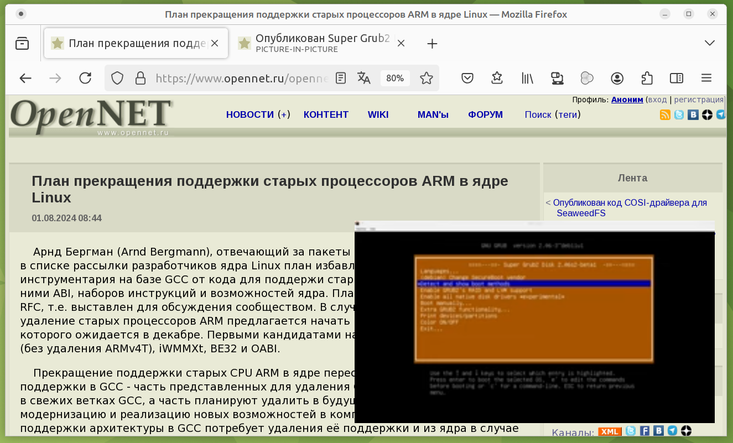Open a new tab with plus button
The image size is (733, 443).
pos(433,44)
